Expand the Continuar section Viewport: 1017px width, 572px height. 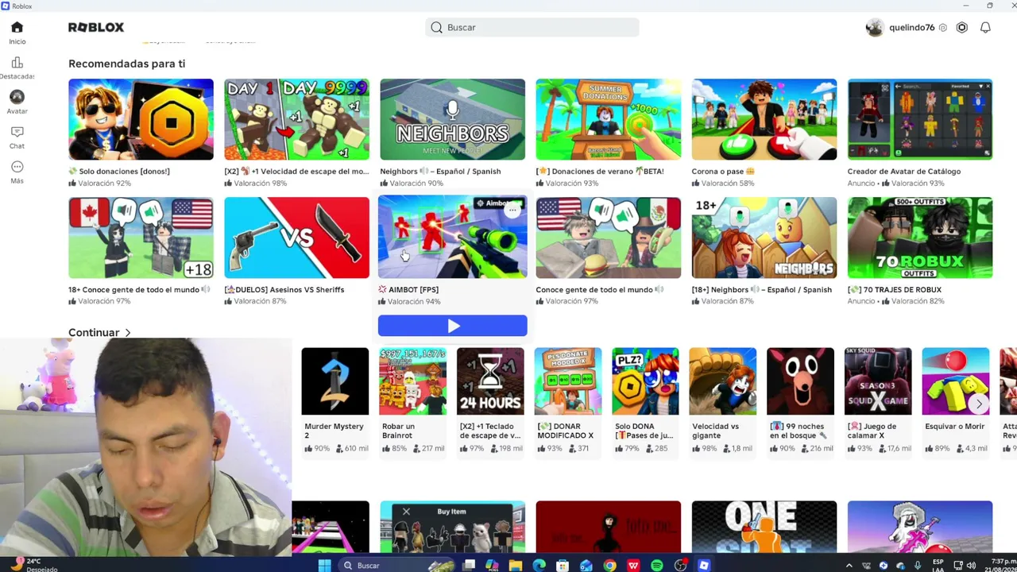99,333
